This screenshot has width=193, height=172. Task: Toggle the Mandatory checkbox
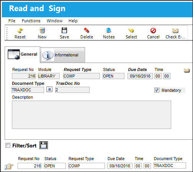pos(157,90)
